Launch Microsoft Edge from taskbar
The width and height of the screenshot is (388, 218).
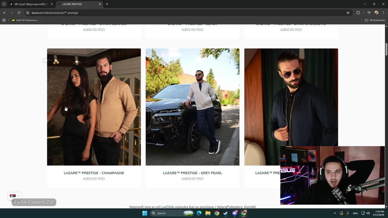[199, 213]
